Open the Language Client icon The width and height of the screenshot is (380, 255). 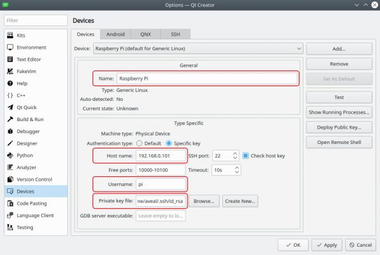coord(10,215)
